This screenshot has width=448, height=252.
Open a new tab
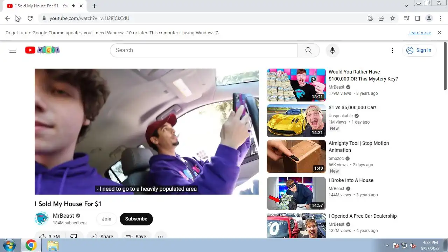(94, 6)
